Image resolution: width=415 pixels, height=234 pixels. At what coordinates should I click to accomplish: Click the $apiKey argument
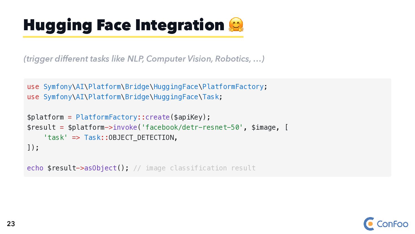coord(188,117)
